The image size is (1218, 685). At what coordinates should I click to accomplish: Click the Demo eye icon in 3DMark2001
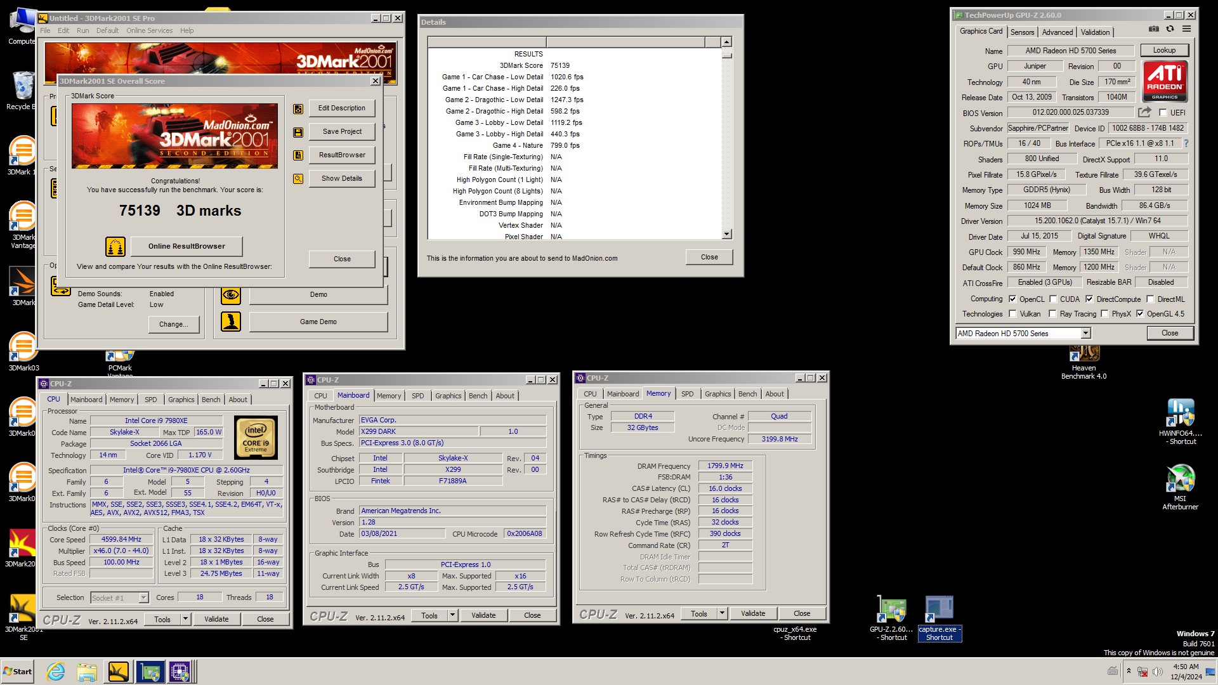pos(231,295)
